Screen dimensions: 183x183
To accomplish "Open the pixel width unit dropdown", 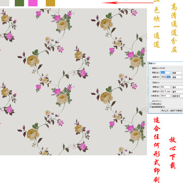I will (x=177, y=73).
